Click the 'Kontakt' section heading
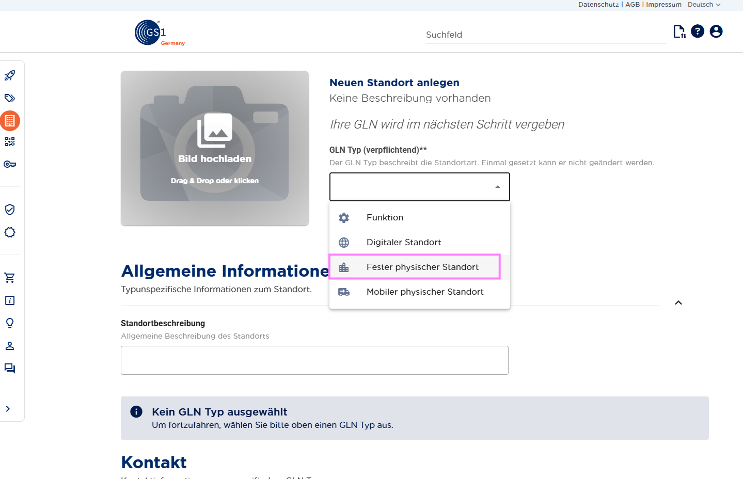The image size is (743, 479). (x=154, y=462)
